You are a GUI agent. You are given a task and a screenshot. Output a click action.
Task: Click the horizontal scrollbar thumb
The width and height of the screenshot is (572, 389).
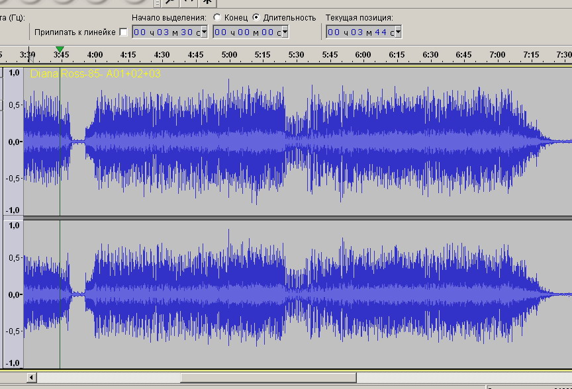click(268, 378)
